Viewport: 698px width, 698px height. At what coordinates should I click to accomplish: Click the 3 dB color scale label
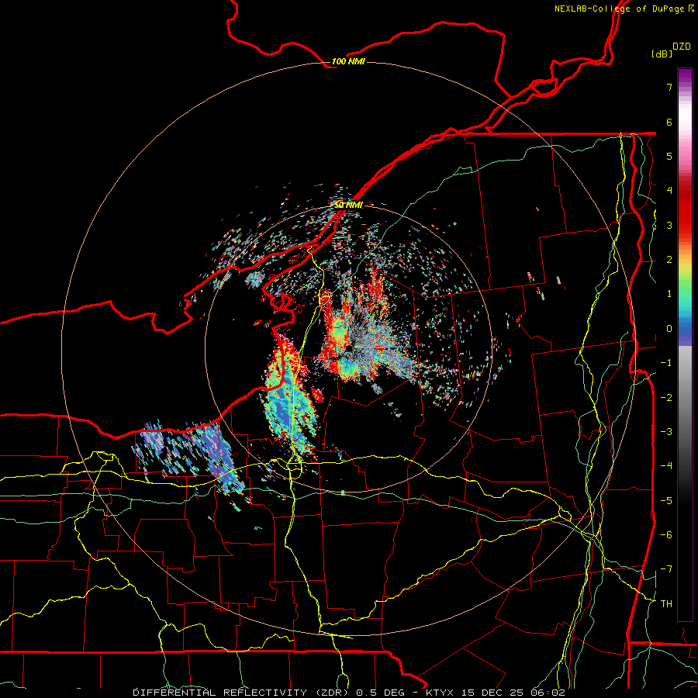tap(669, 225)
